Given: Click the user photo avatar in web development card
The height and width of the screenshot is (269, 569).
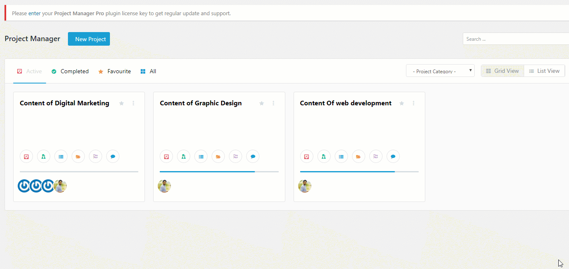Looking at the screenshot, I should pyautogui.click(x=305, y=186).
